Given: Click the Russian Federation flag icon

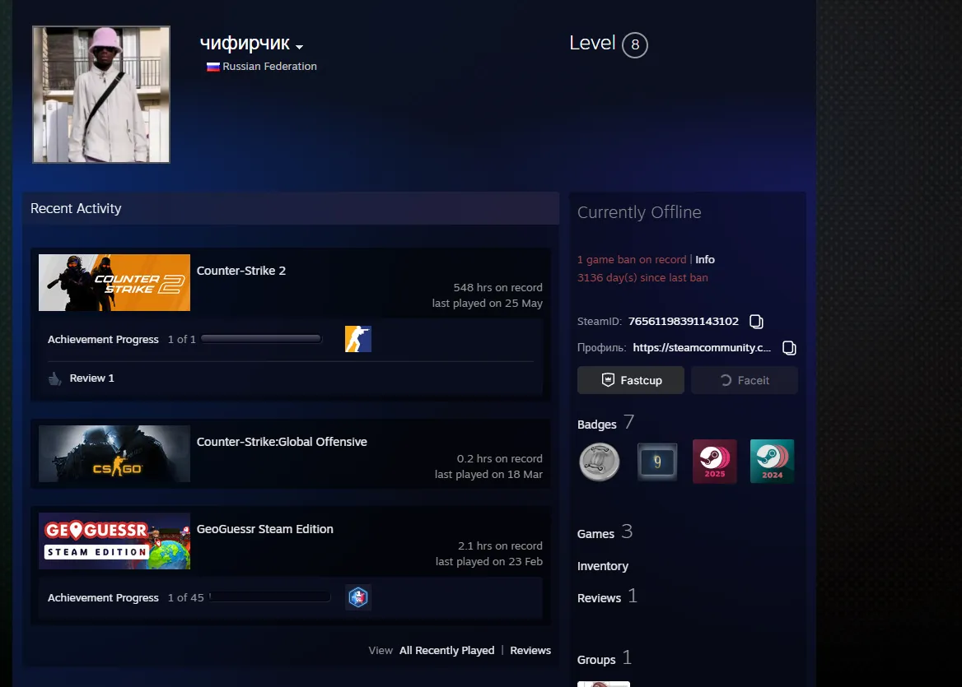Looking at the screenshot, I should click(212, 67).
